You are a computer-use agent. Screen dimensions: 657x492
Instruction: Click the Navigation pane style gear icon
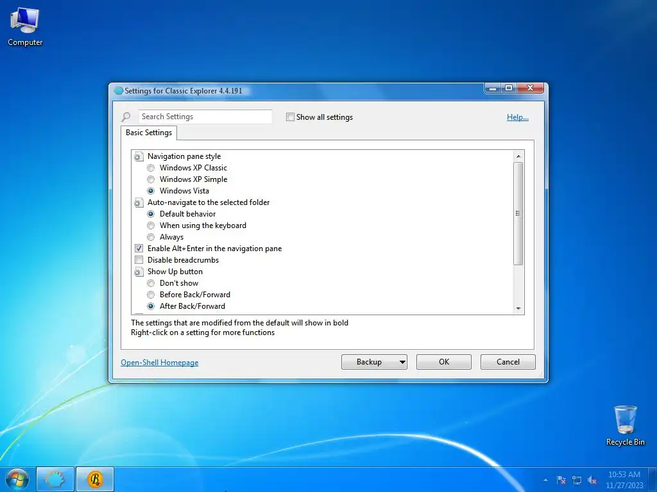(x=139, y=156)
